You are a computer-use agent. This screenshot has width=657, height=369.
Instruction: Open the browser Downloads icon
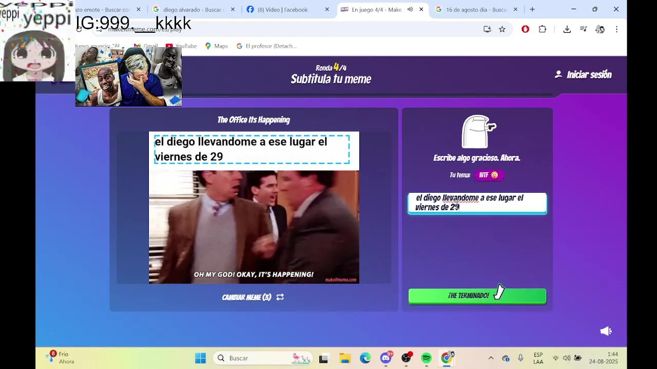click(x=567, y=29)
